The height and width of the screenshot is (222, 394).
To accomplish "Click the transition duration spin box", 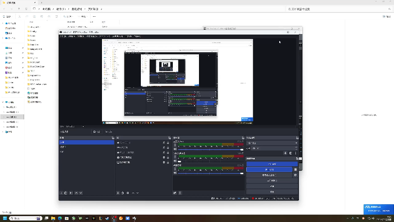I will point(274,148).
